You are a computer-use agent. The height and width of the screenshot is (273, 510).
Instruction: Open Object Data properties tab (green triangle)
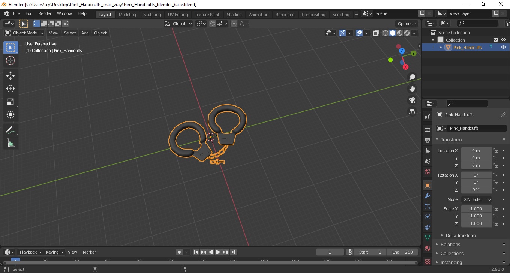click(427, 238)
